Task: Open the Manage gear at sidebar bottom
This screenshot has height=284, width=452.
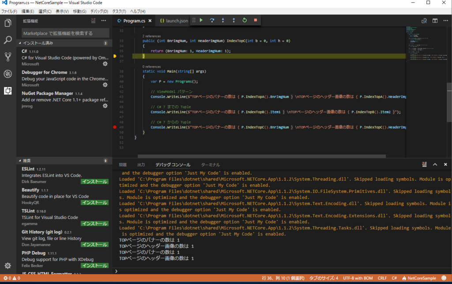Action: (x=8, y=265)
